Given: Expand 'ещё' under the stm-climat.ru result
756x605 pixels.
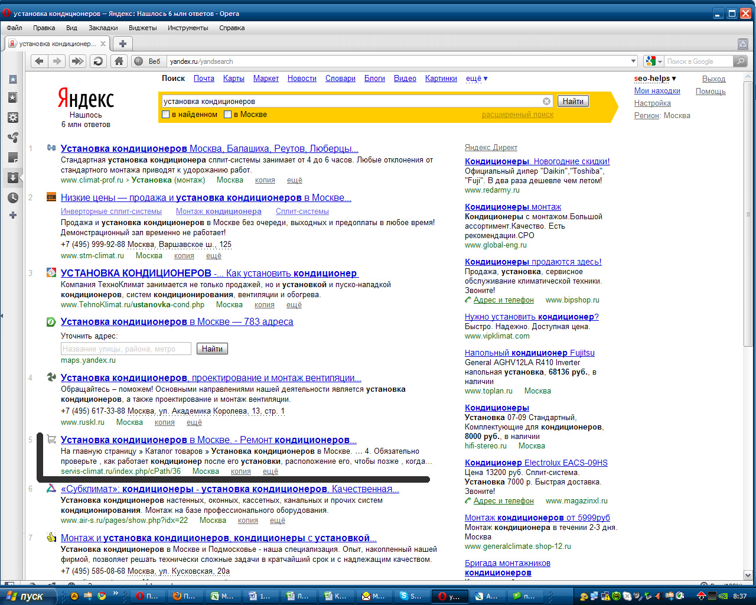Looking at the screenshot, I should coord(214,256).
